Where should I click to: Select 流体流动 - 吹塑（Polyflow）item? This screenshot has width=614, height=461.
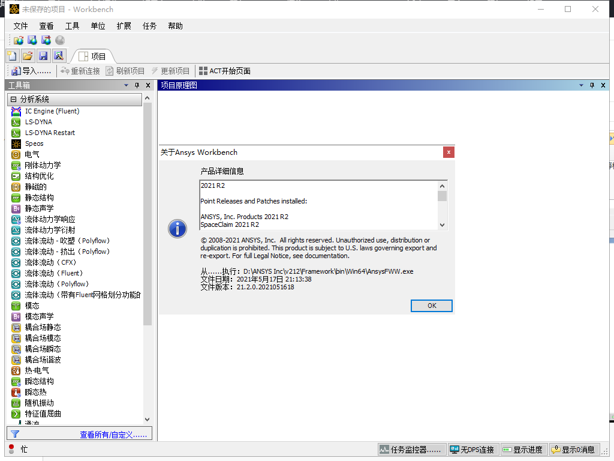pyautogui.click(x=67, y=241)
